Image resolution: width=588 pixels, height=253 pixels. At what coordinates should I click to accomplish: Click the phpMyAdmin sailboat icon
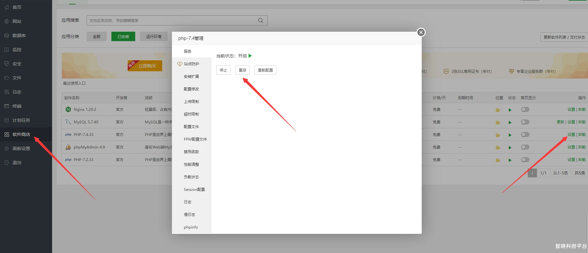click(68, 147)
